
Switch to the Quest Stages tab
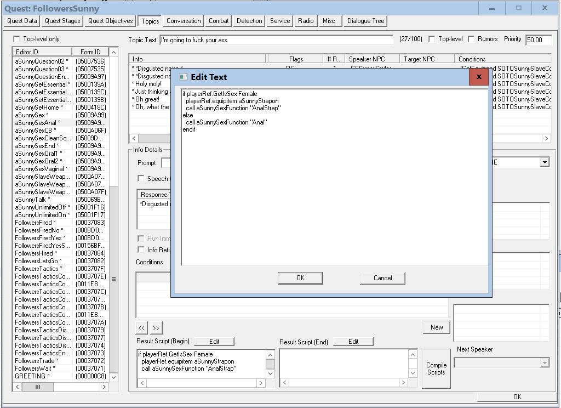tap(62, 21)
